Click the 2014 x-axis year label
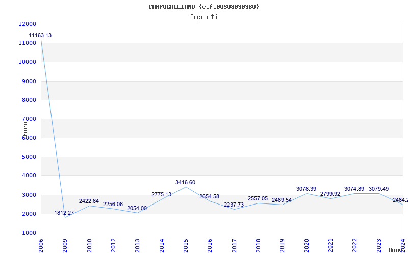 tap(162, 245)
